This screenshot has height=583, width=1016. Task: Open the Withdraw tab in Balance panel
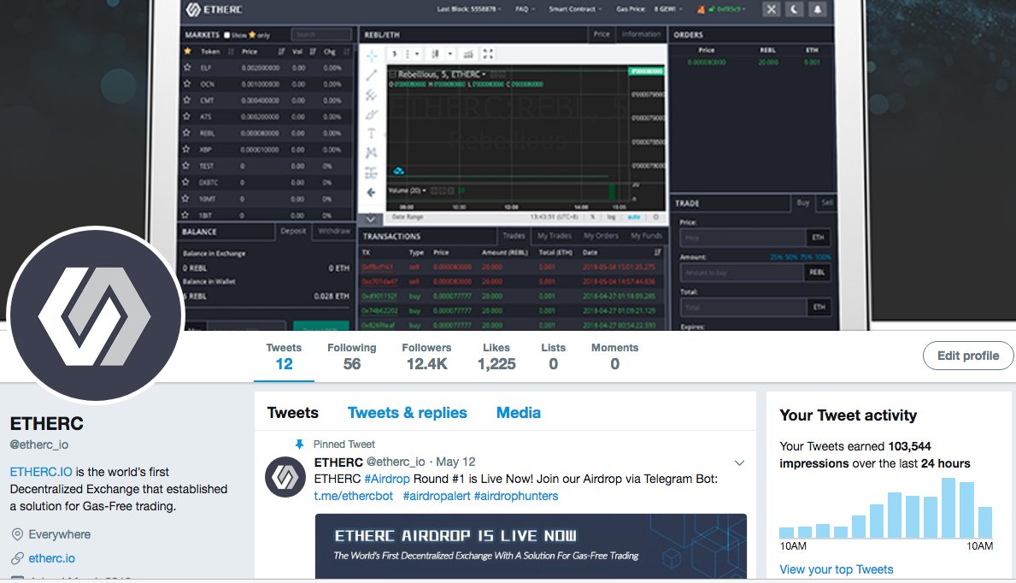tap(334, 231)
